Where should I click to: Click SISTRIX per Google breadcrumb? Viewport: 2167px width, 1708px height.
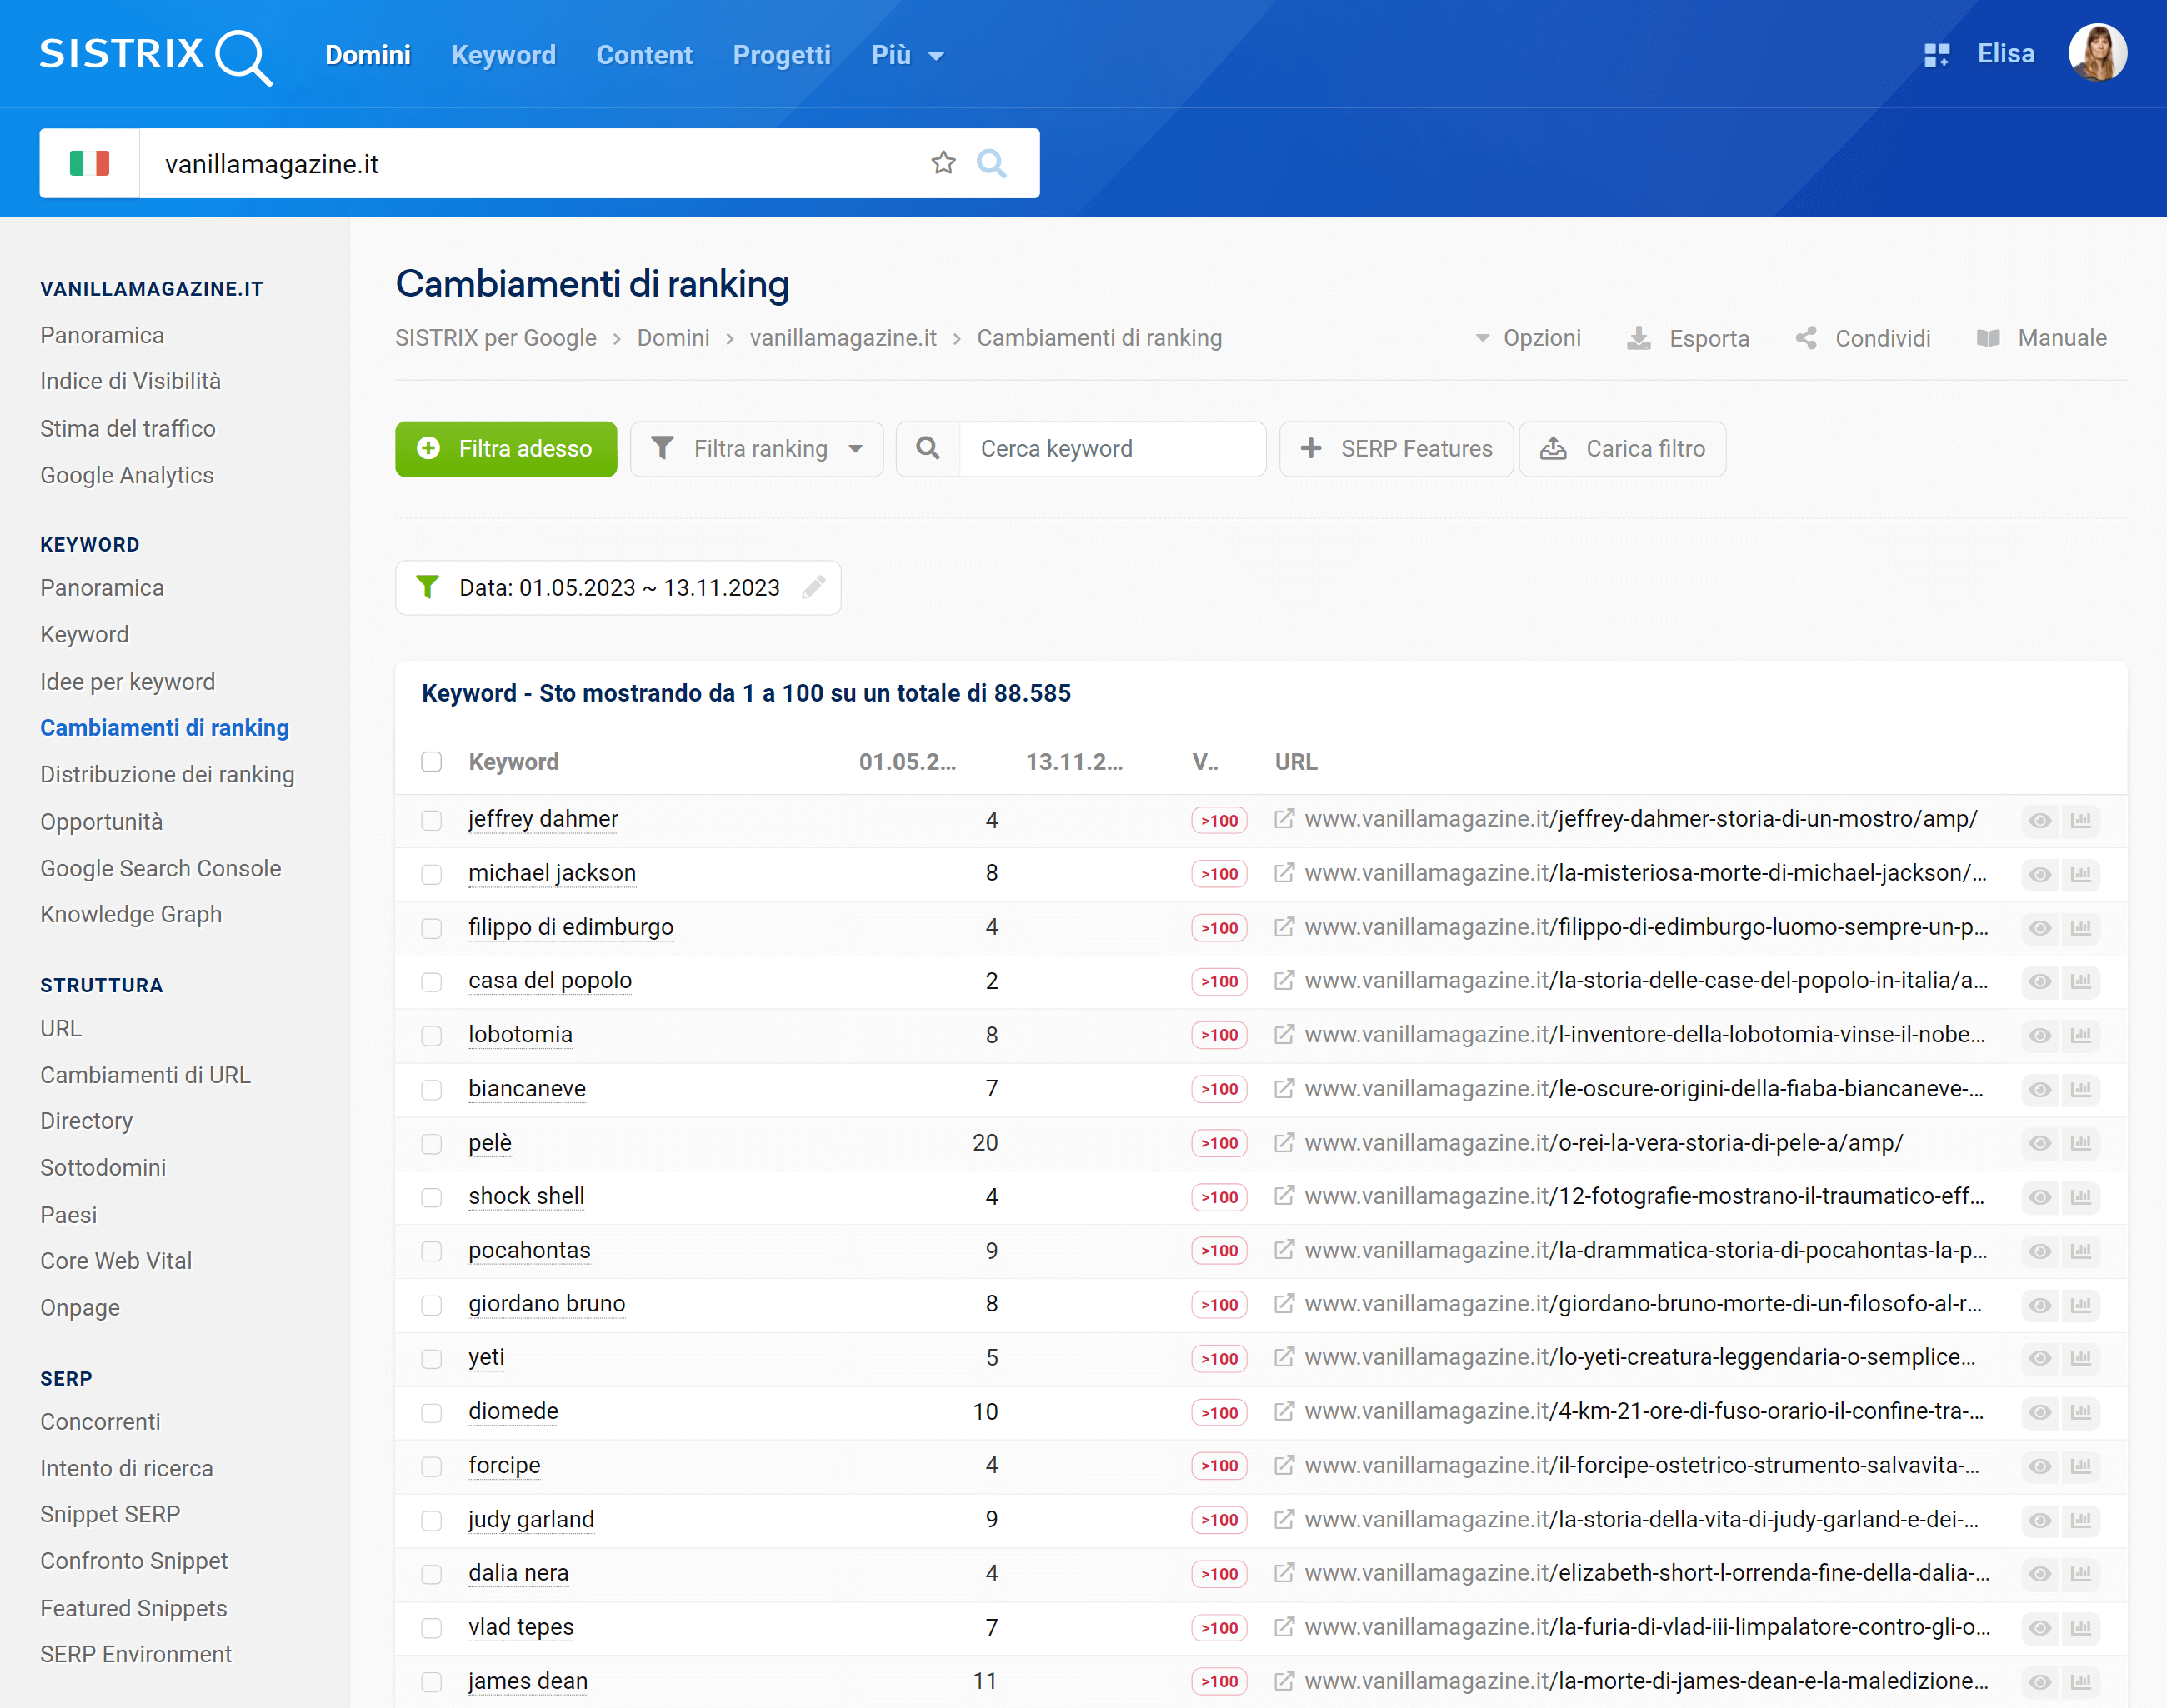pyautogui.click(x=495, y=338)
